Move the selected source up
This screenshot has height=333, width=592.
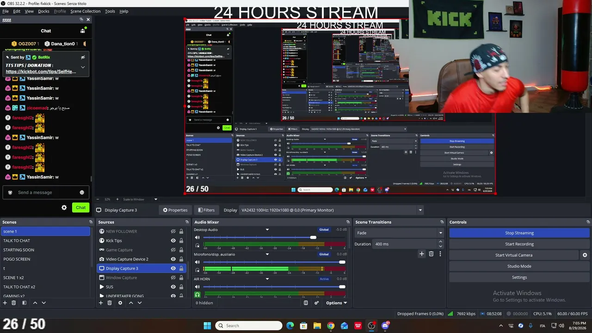coord(131,303)
